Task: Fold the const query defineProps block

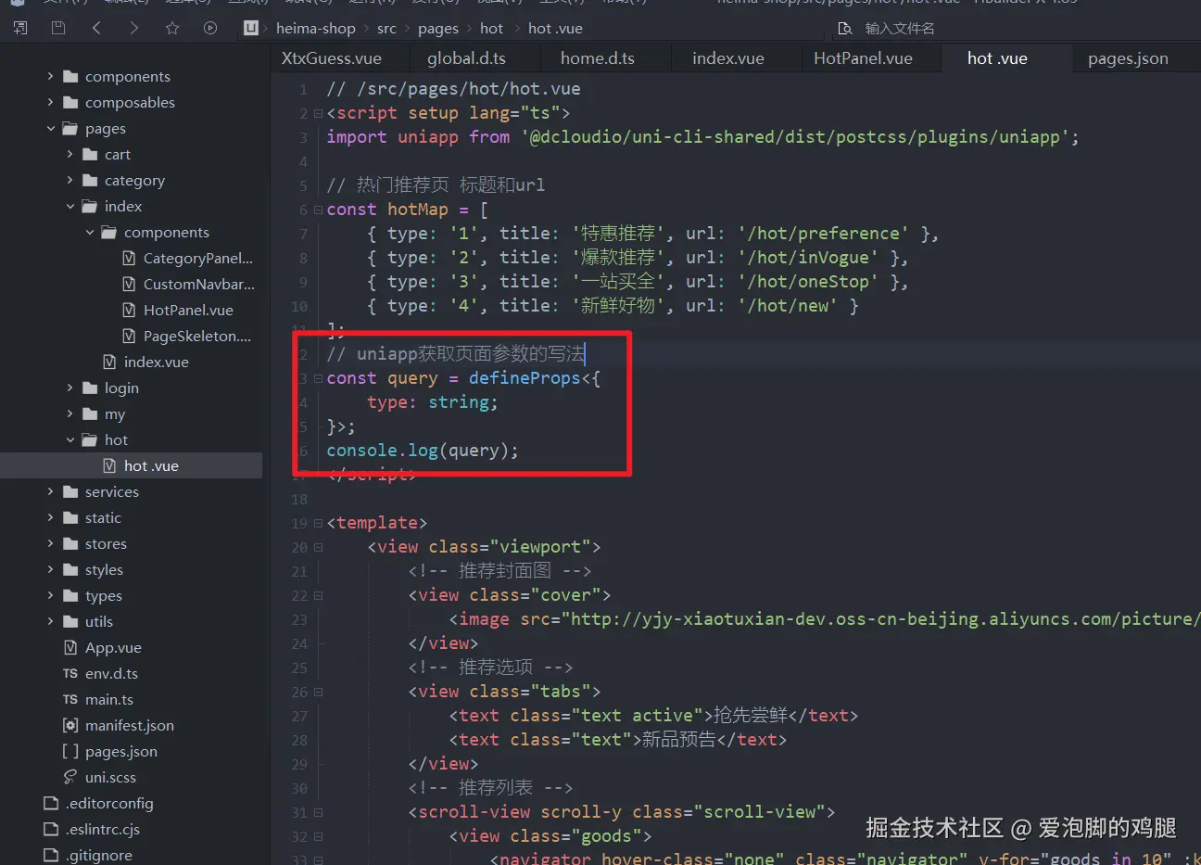Action: [318, 378]
